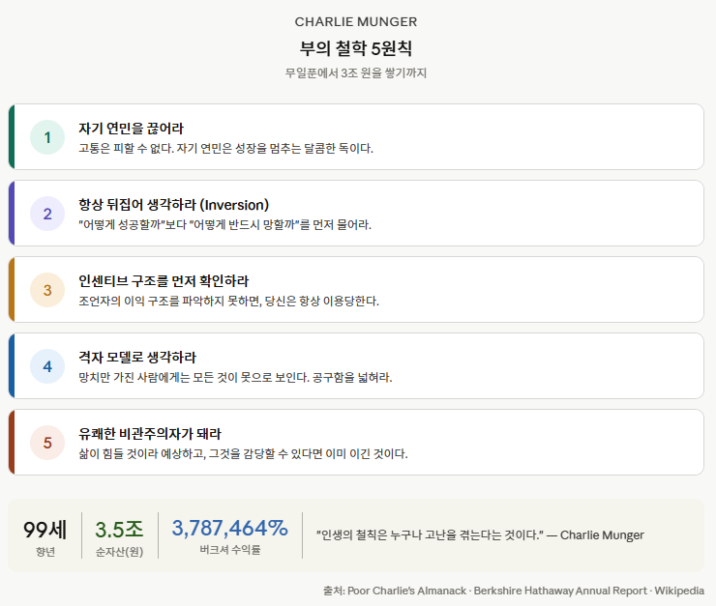Click the '인센티브 구조를 먼저 확인하라' heading
The height and width of the screenshot is (606, 716).
click(x=164, y=281)
